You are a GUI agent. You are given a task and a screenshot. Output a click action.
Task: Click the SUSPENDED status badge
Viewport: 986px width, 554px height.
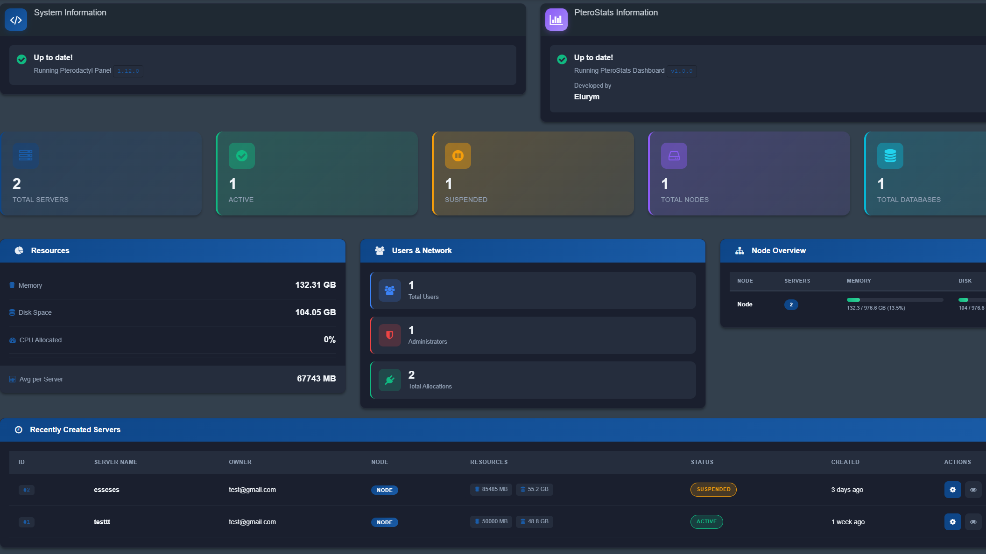[713, 490]
